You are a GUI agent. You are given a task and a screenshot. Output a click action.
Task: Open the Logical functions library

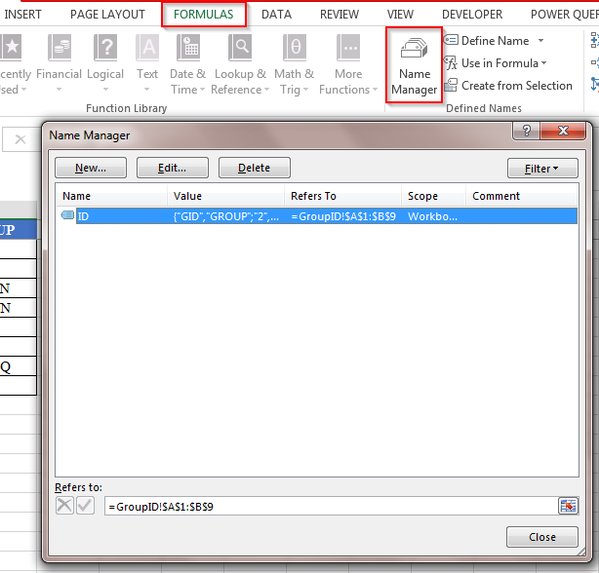[105, 64]
